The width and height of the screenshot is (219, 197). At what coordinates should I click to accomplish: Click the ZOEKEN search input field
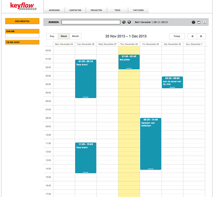pos(91,22)
